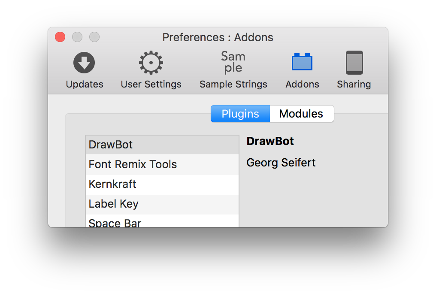Image resolution: width=436 pixels, height=296 pixels.
Task: Open the Updates preferences download icon
Action: tap(84, 63)
